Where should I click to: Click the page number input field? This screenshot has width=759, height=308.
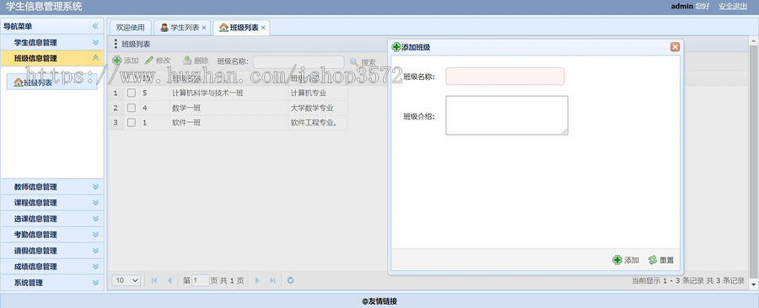[201, 280]
